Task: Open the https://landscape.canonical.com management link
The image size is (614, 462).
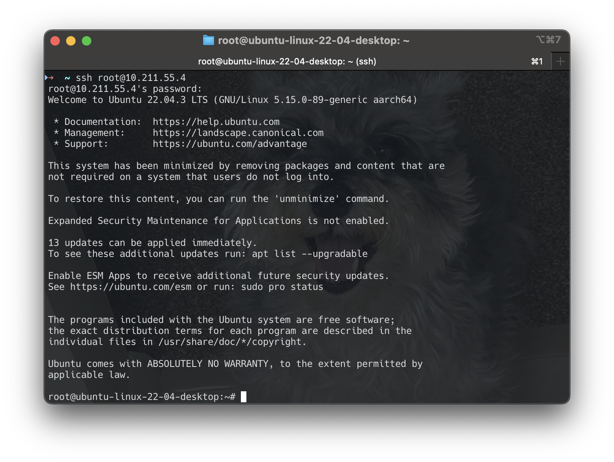Action: coord(238,133)
